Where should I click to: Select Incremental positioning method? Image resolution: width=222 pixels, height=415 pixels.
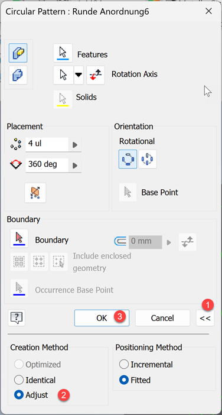[x=146, y=364]
